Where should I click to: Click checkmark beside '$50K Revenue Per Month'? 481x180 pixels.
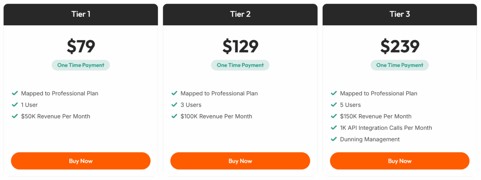(15, 116)
